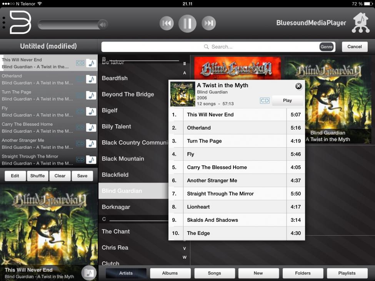Image resolution: width=375 pixels, height=281 pixels.
Task: Select artist Beardfish
Action: (x=115, y=78)
